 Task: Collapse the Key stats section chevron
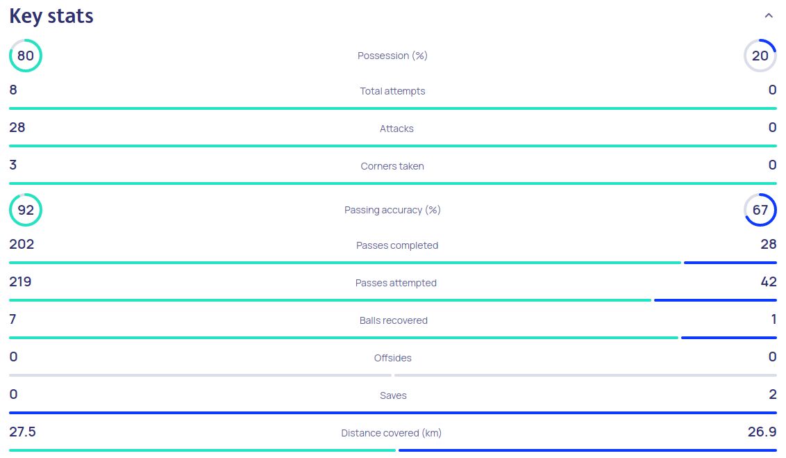click(768, 16)
